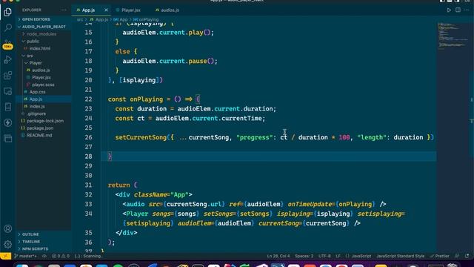Screen dimensions: 474x267
Task: Click Spaces: 2 indentation setting
Action: coord(304,256)
